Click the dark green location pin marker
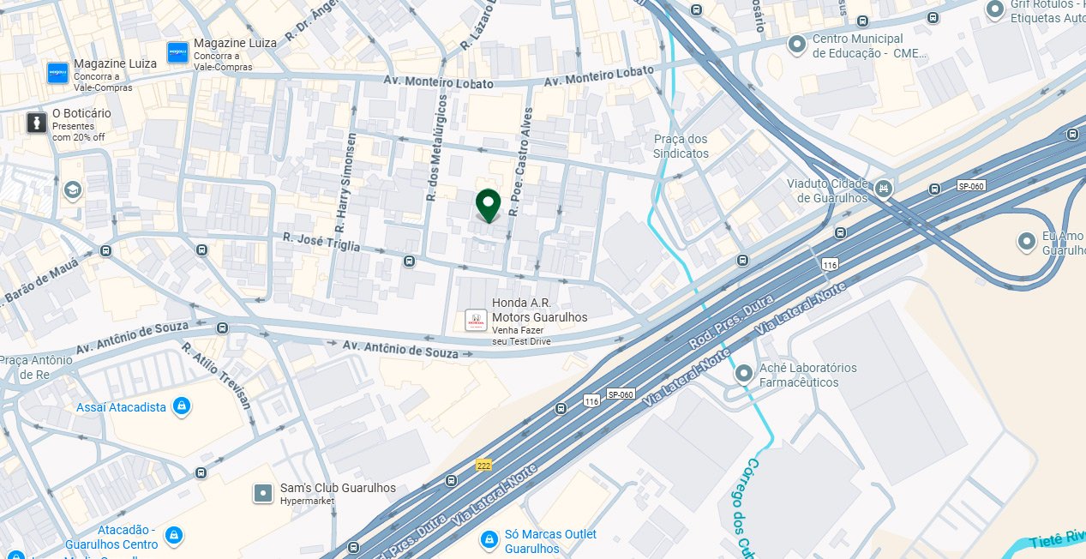1086x559 pixels. (488, 206)
